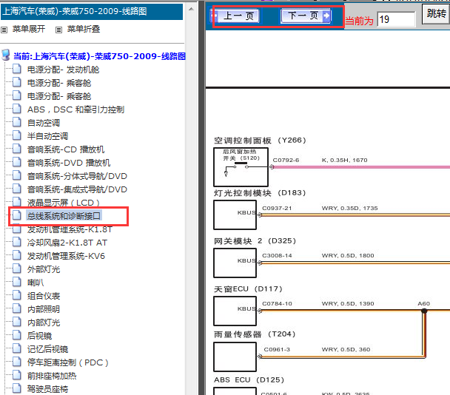The image size is (450, 395).
Task: Open ABS，DSC 和牵引力控制 diagram
Action: pyautogui.click(x=75, y=109)
